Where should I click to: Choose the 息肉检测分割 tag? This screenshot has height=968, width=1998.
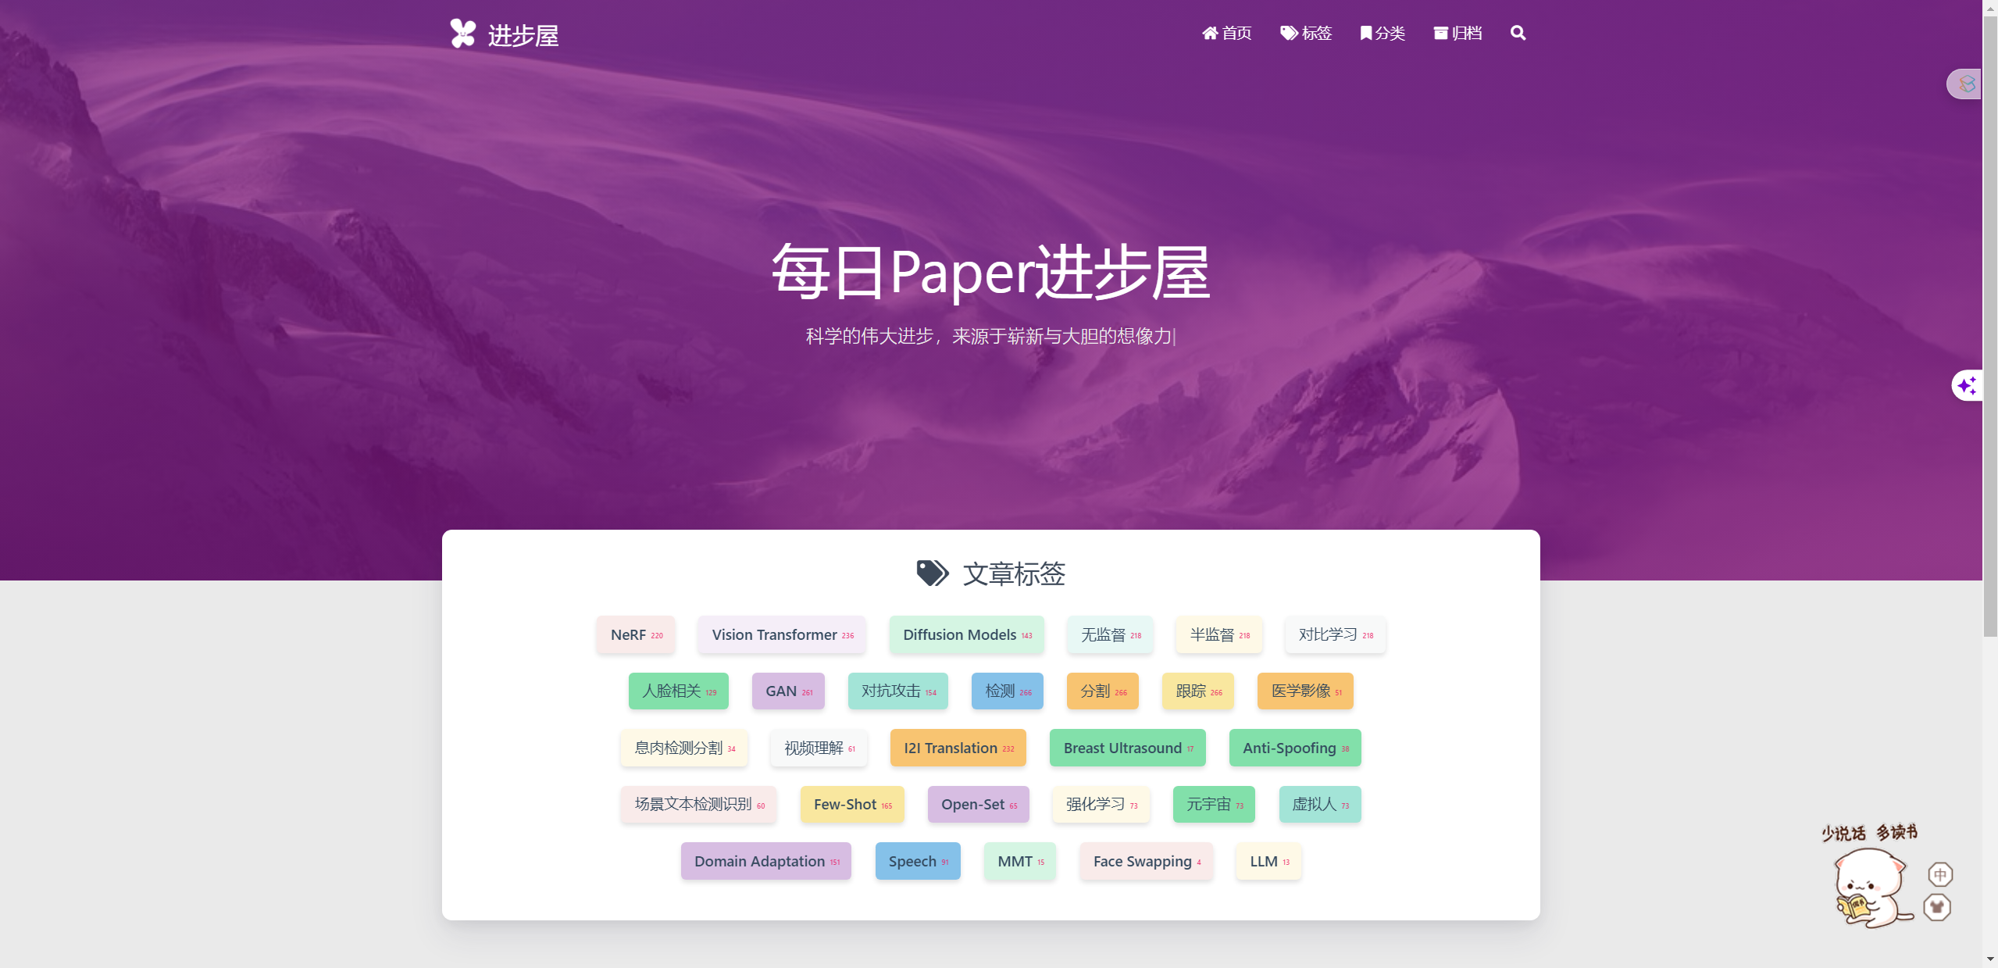[684, 748]
